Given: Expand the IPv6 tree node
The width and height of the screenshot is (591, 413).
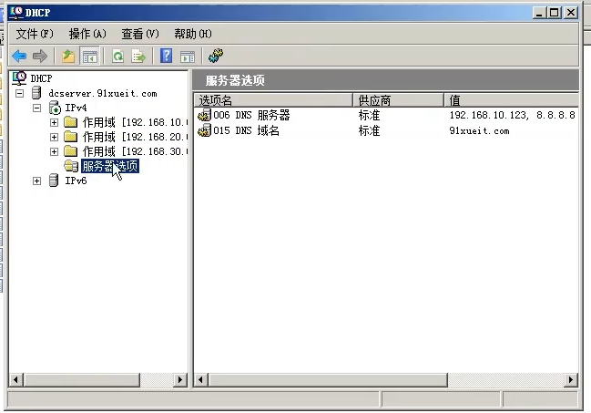Looking at the screenshot, I should coord(37,181).
